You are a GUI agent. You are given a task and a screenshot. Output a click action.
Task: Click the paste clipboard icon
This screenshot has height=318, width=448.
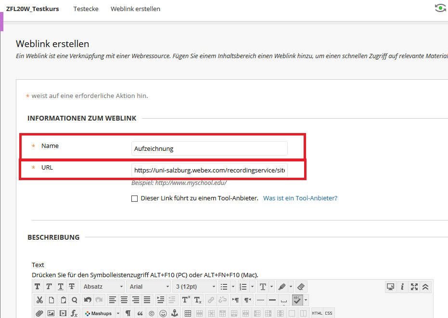pyautogui.click(x=63, y=300)
